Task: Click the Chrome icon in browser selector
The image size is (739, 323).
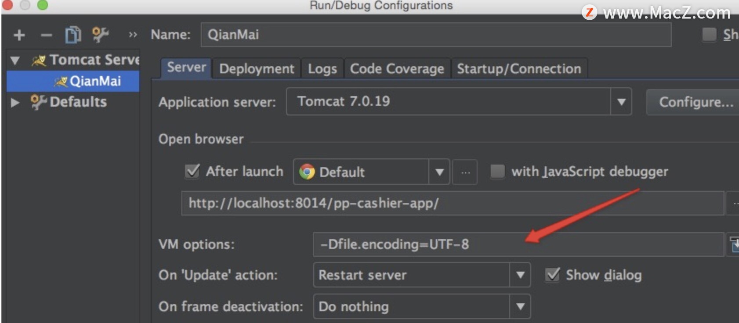Action: (x=307, y=172)
